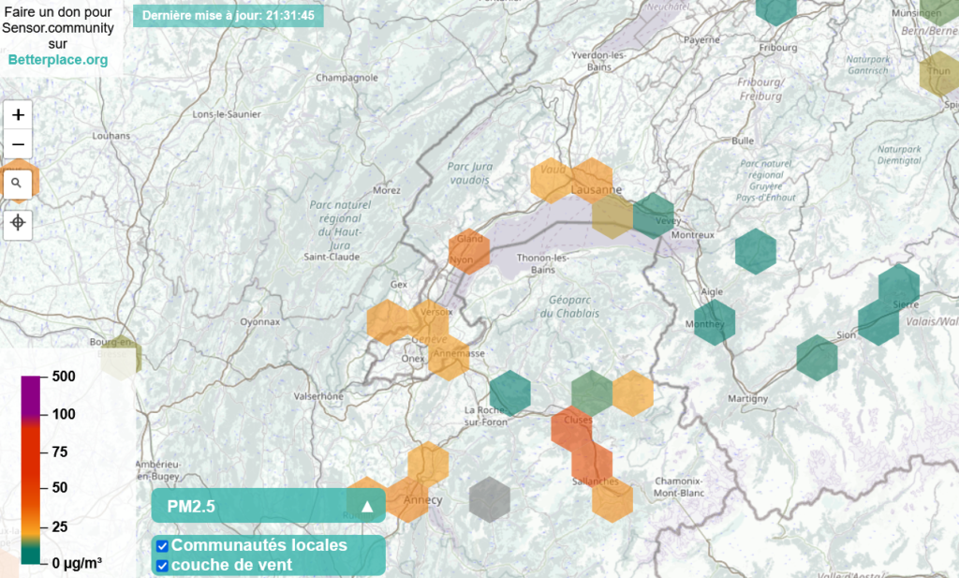Click the red hexagon over Cluses
Screen dimensions: 959x578
point(571,428)
